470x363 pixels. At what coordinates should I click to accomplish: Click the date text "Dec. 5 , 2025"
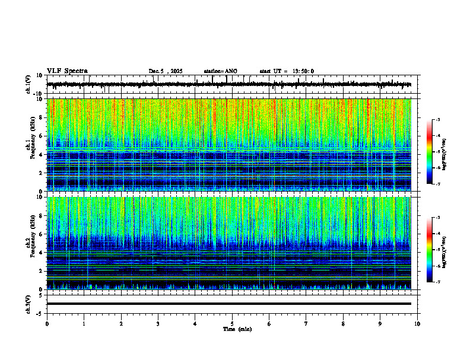pos(166,71)
